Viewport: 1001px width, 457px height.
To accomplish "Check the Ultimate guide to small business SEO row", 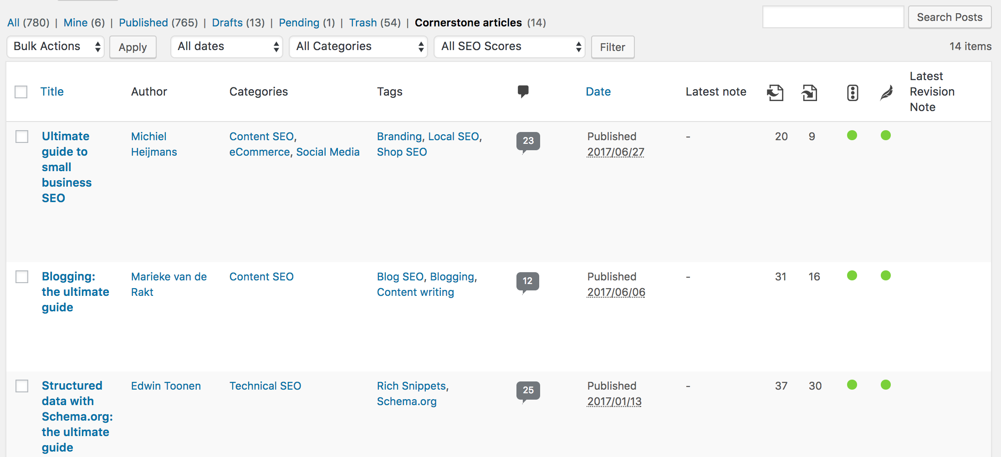I will tap(21, 136).
